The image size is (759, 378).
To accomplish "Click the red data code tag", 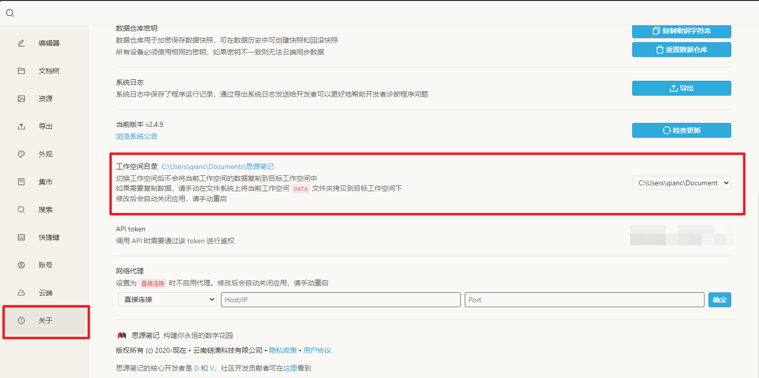I will 301,189.
